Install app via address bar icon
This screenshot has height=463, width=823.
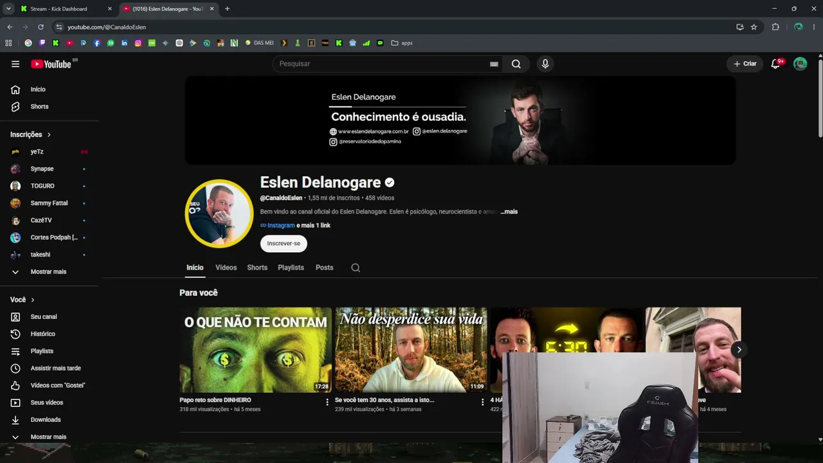pos(740,27)
